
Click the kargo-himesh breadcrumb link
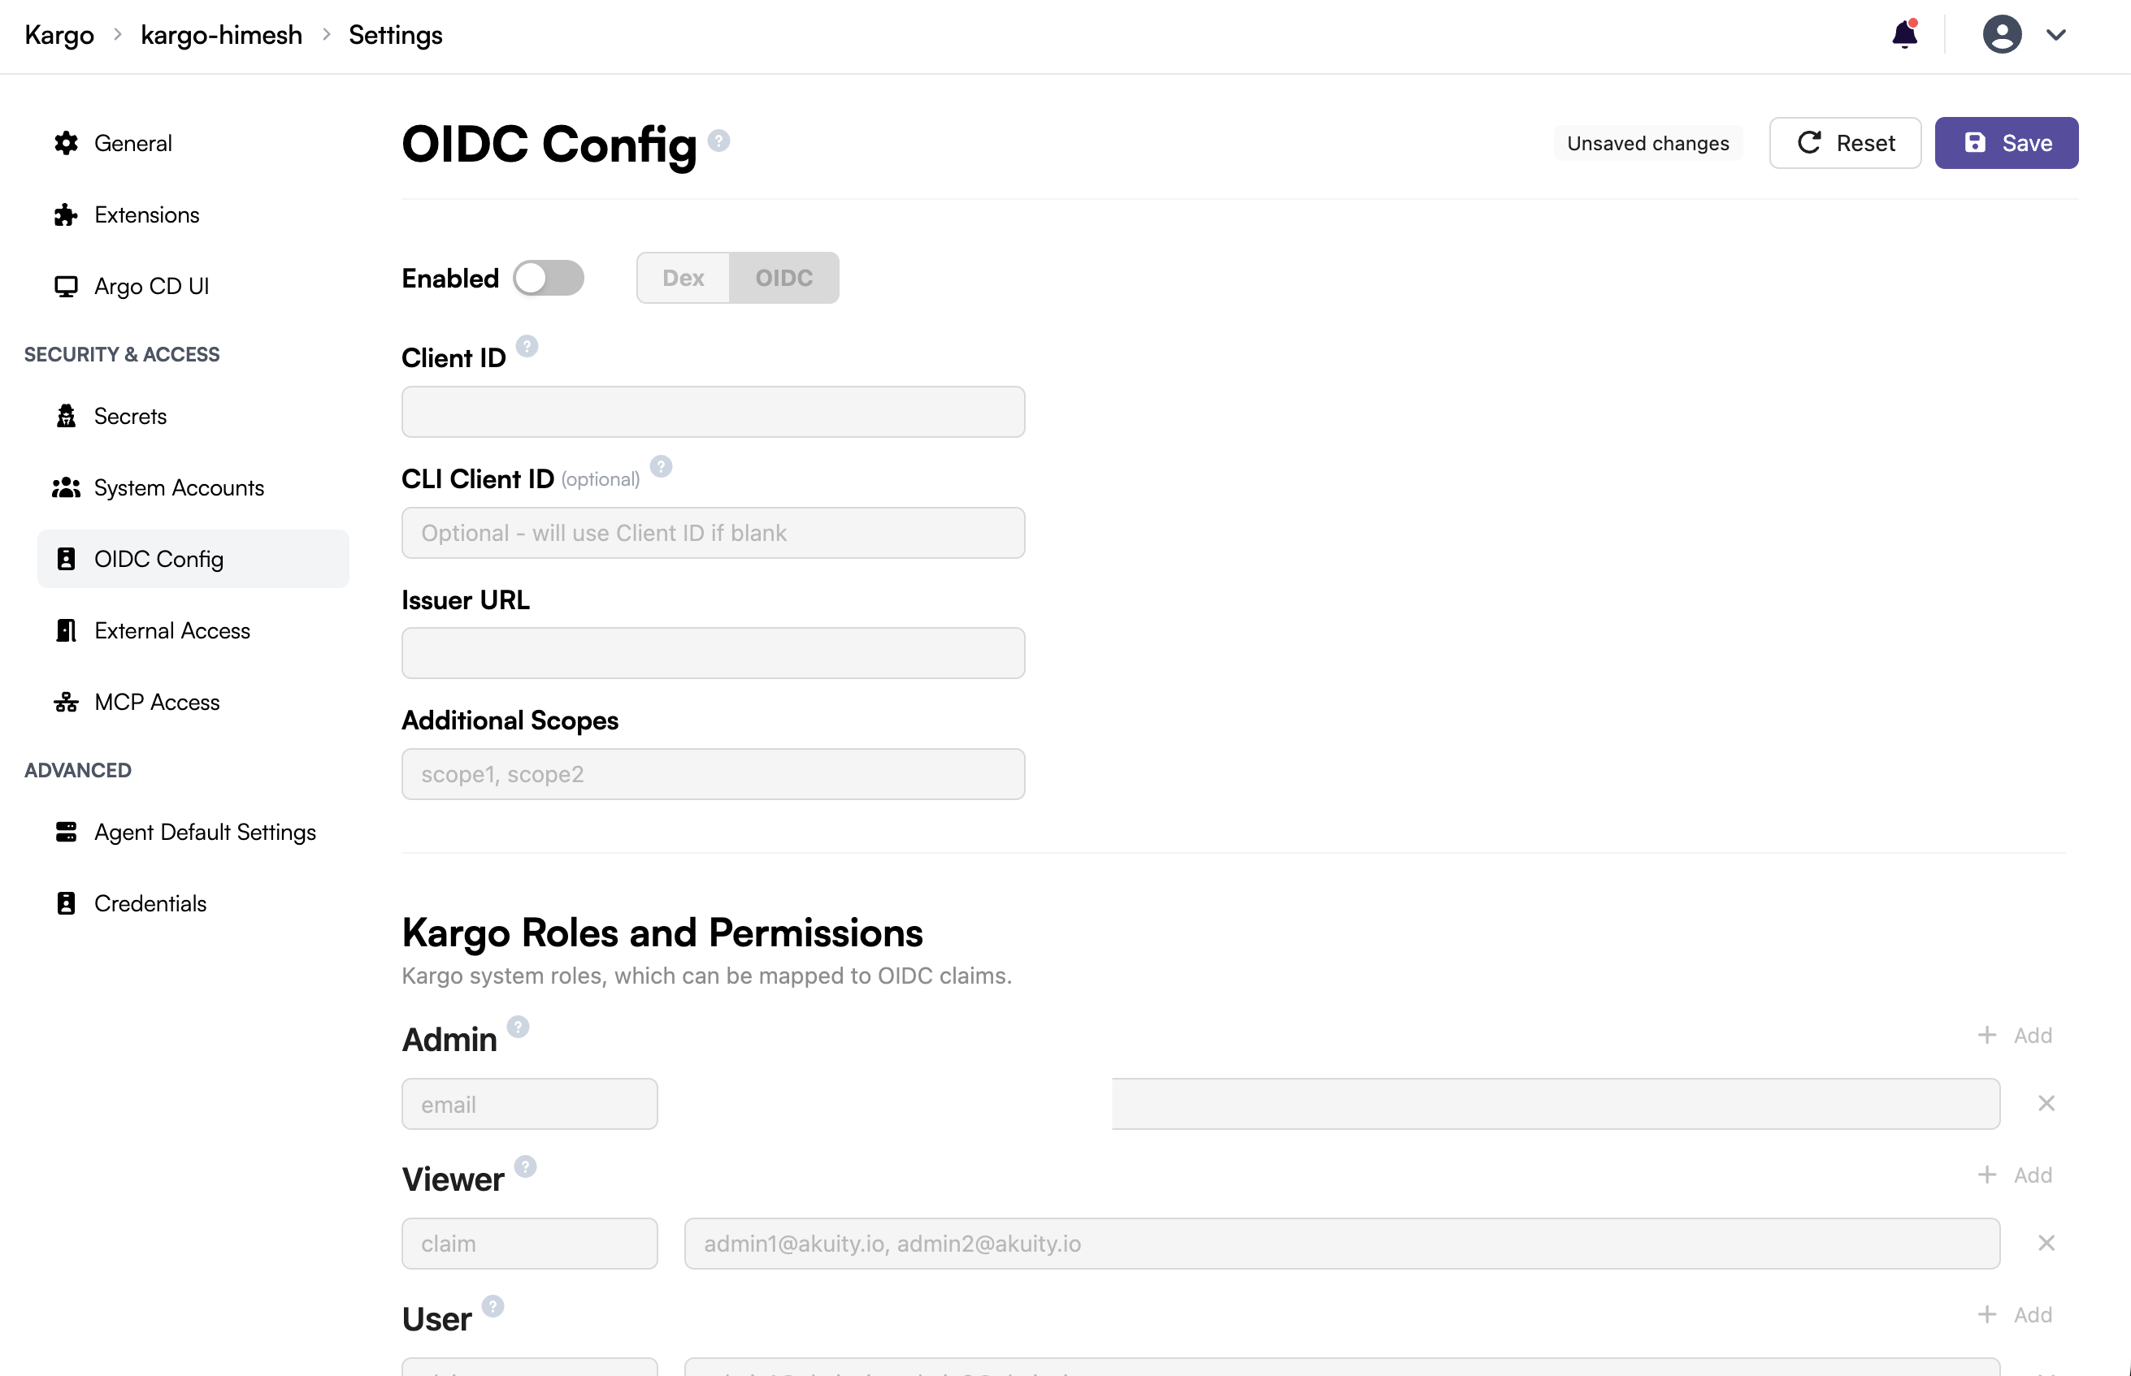tap(222, 35)
